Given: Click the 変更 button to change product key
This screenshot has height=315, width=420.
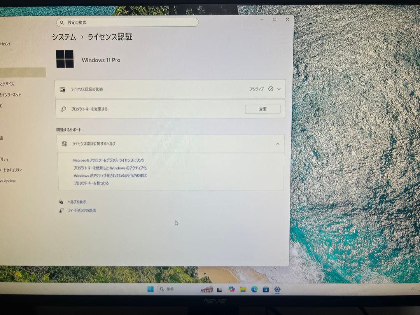Looking at the screenshot, I should (x=263, y=109).
